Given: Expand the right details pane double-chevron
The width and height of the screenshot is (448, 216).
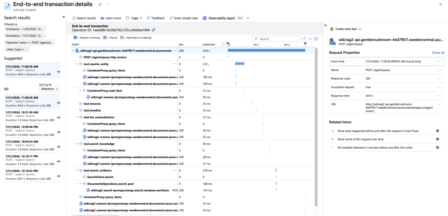Looking at the screenshot, I should point(325,25).
